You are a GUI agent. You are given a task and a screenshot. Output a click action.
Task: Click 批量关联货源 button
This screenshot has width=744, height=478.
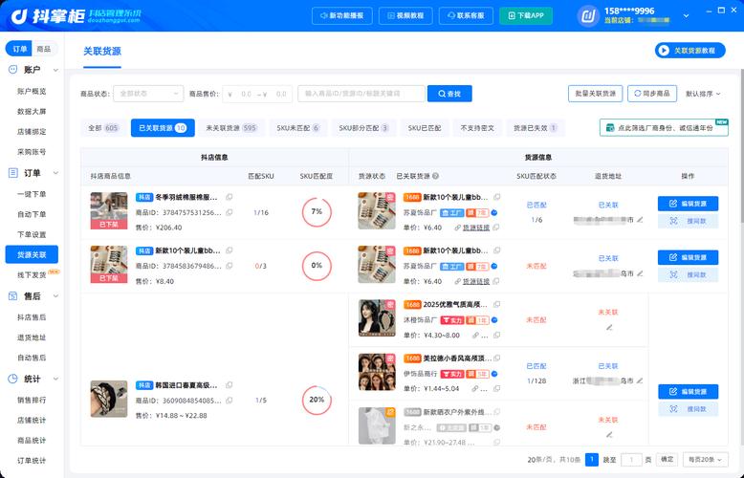click(595, 94)
